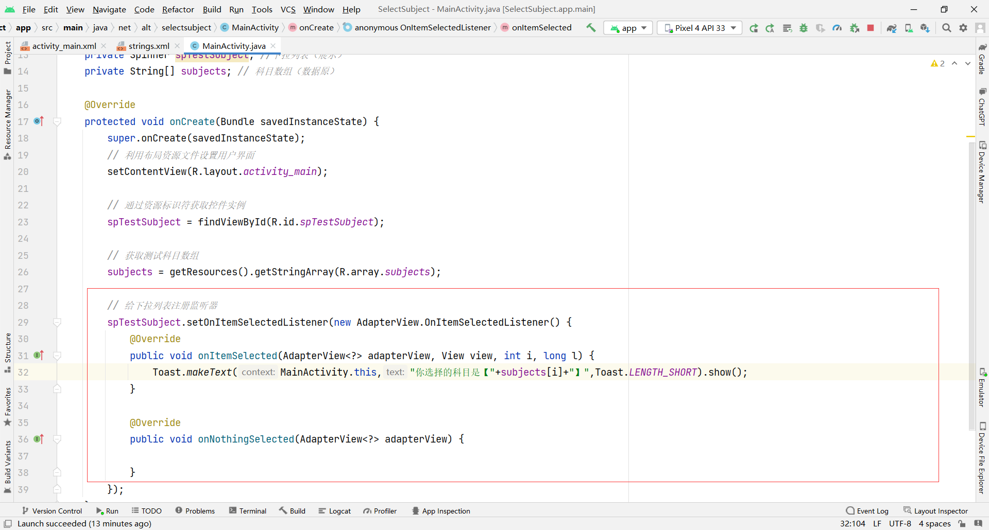Open the Terminal tool window

coord(248,511)
